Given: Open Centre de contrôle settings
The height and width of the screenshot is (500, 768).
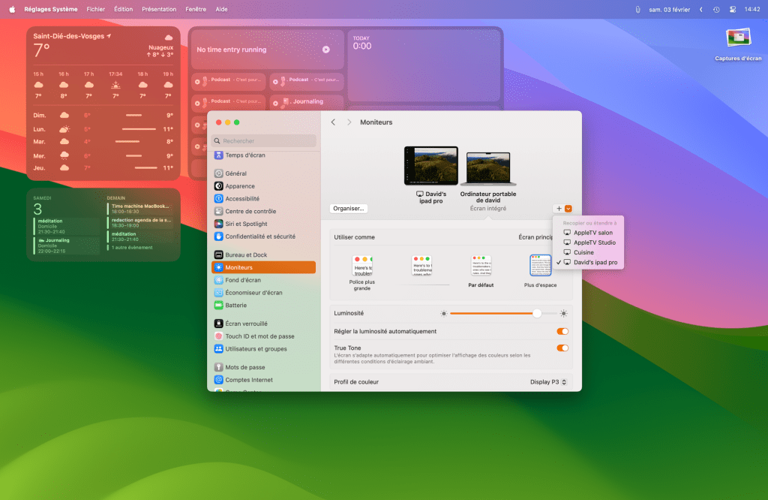Looking at the screenshot, I should tap(250, 211).
